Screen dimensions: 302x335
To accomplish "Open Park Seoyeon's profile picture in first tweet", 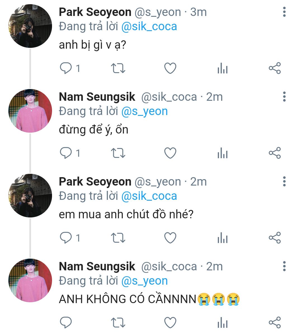I will [x=30, y=26].
